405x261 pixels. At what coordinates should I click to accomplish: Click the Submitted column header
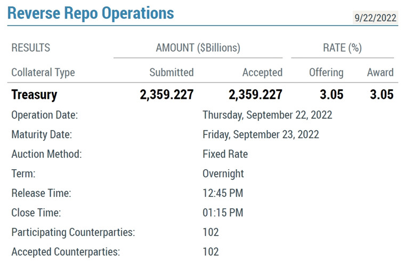point(171,72)
